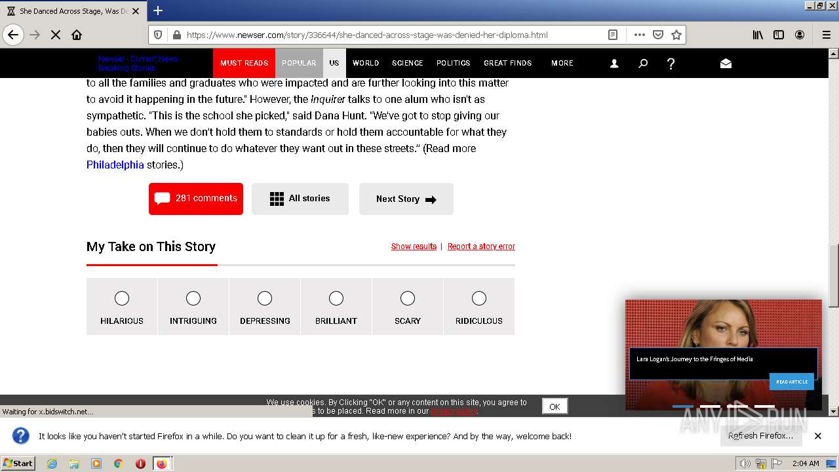Show sidebars toolbar icon
Image resolution: width=839 pixels, height=472 pixels.
[779, 35]
